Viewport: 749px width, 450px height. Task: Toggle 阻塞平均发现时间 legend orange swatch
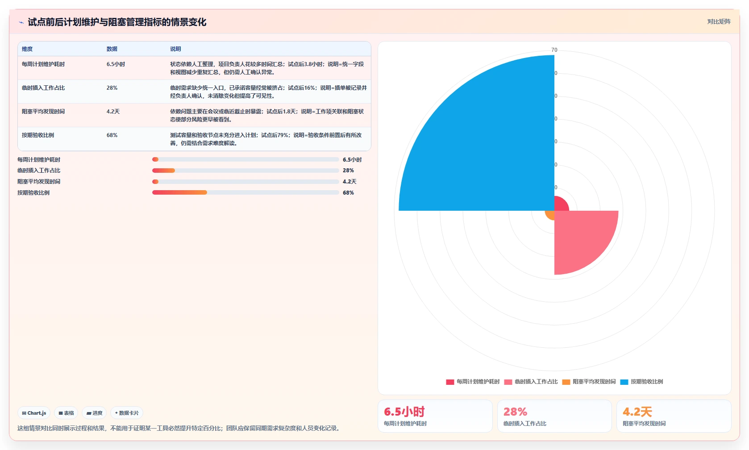(566, 382)
